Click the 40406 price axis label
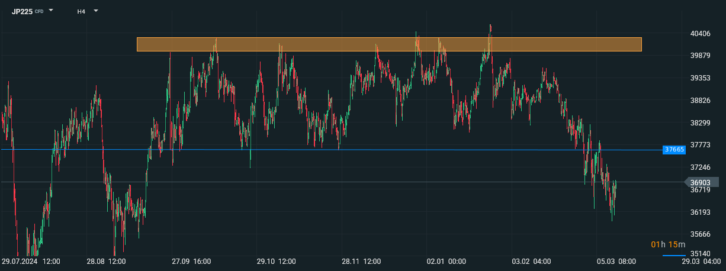 (x=701, y=33)
